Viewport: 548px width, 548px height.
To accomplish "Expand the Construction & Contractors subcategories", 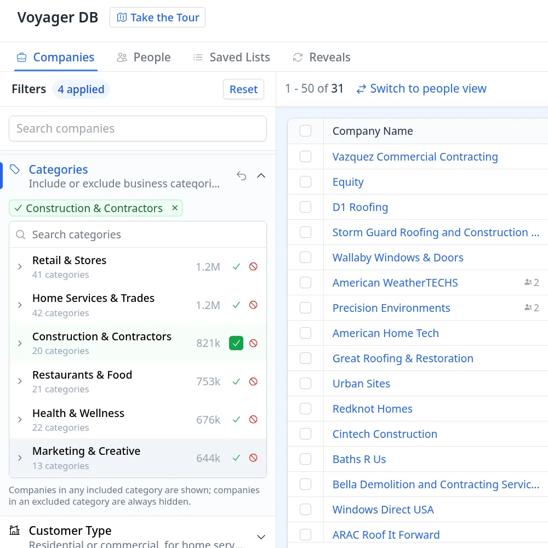I will tap(20, 343).
